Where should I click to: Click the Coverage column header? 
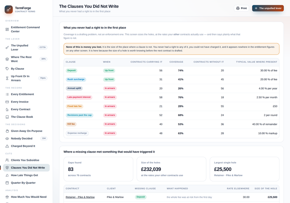(176, 62)
